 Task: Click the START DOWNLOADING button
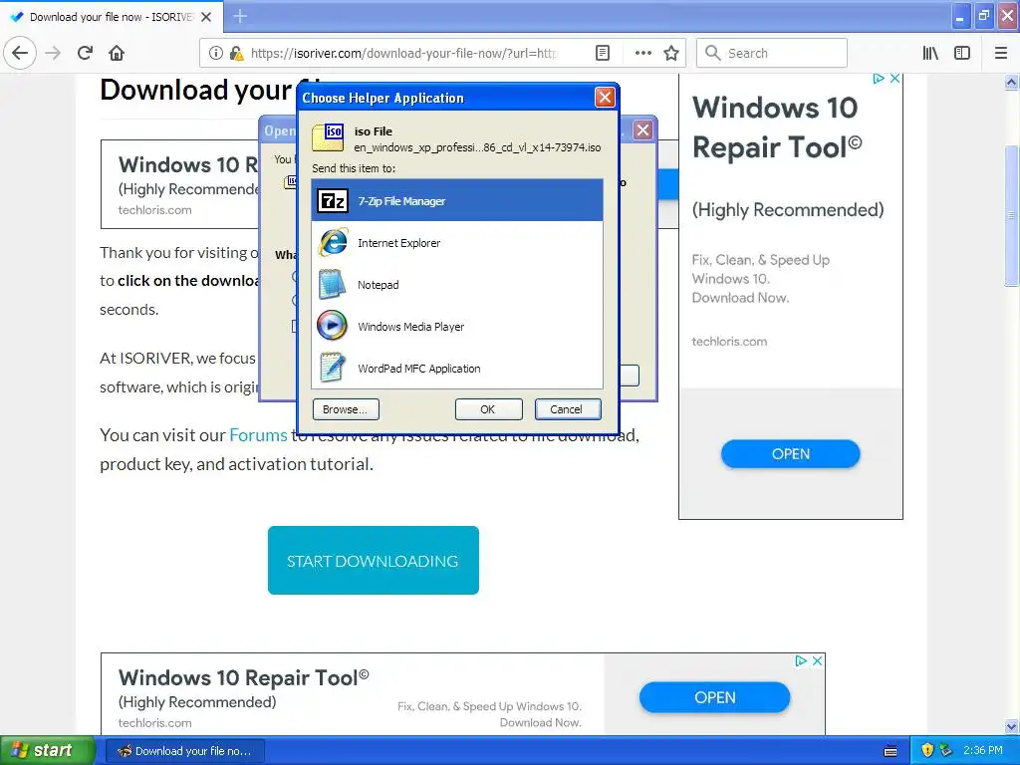click(x=374, y=560)
